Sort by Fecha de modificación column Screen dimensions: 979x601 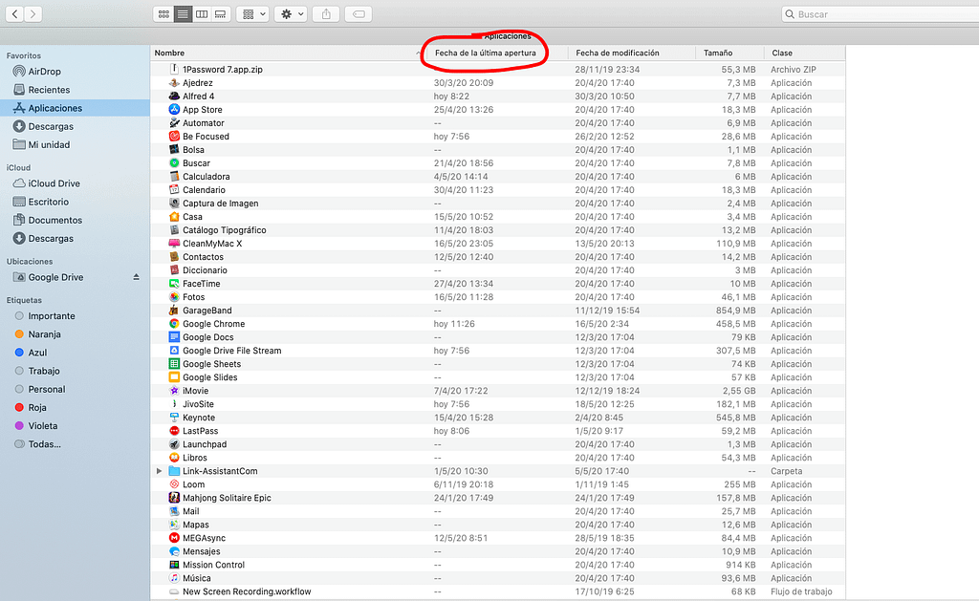pyautogui.click(x=617, y=54)
